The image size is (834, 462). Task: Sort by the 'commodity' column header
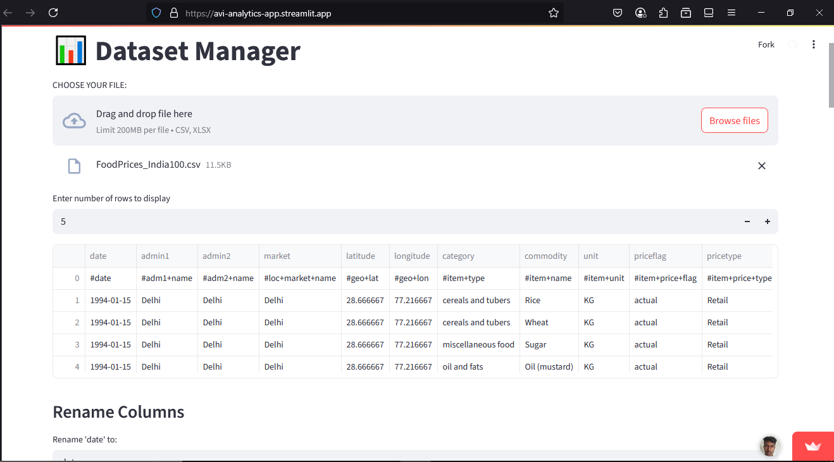549,256
